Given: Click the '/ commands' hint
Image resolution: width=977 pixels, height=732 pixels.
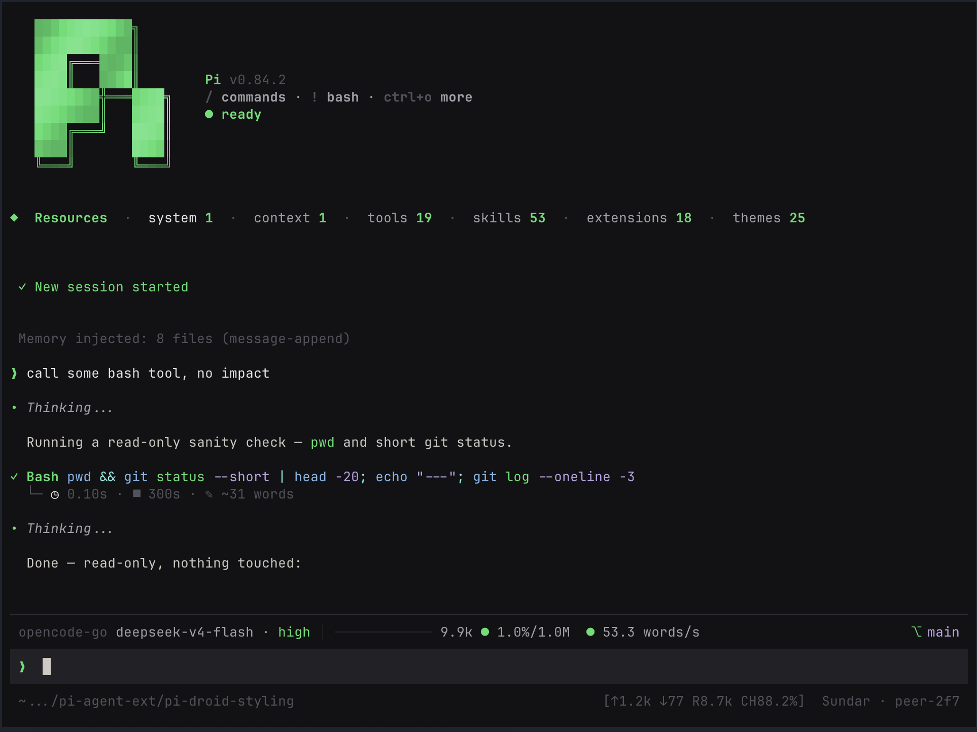Looking at the screenshot, I should (x=246, y=97).
